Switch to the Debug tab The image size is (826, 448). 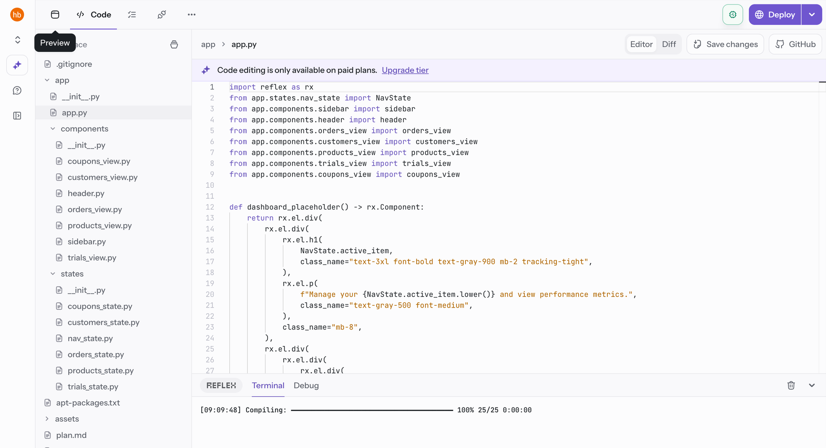pyautogui.click(x=306, y=386)
